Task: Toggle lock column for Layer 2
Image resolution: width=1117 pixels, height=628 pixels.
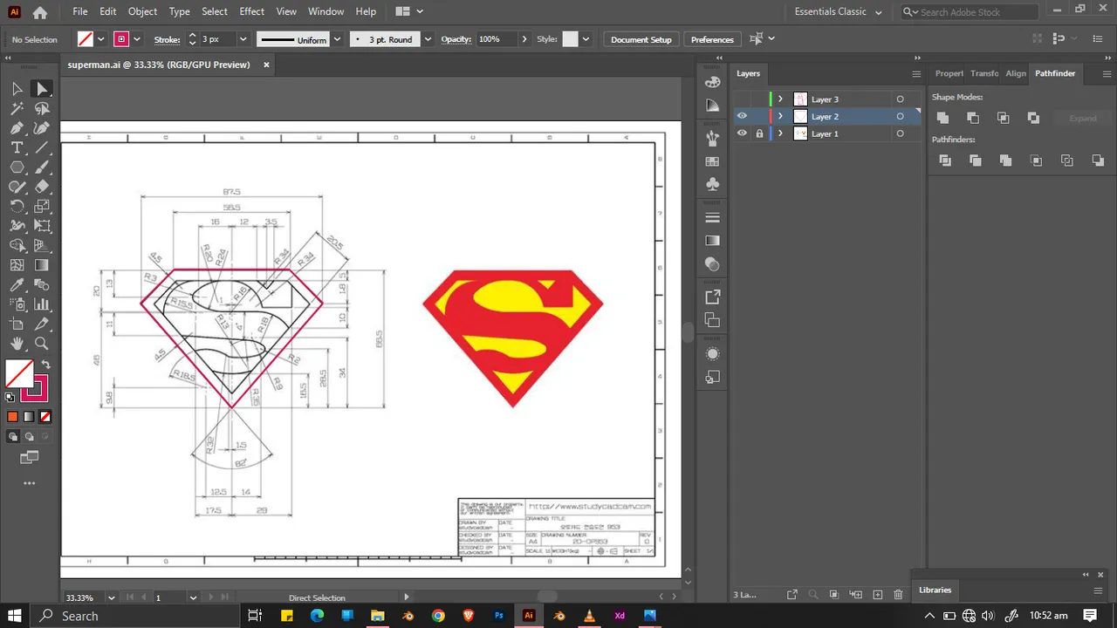Action: tap(759, 116)
